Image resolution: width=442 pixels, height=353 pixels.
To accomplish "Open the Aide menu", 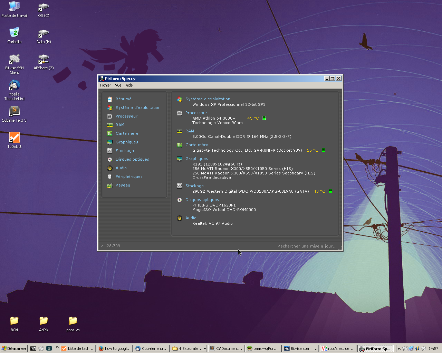I will (129, 85).
